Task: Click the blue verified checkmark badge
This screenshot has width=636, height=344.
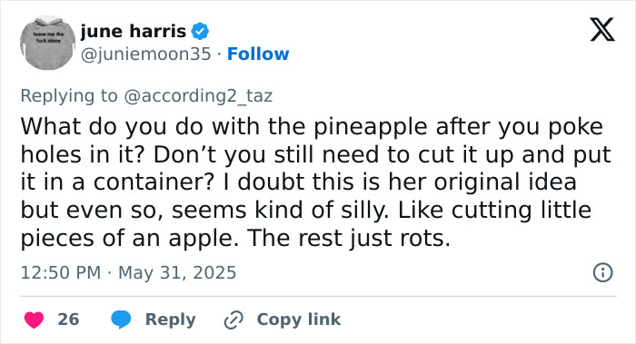Action: click(200, 31)
